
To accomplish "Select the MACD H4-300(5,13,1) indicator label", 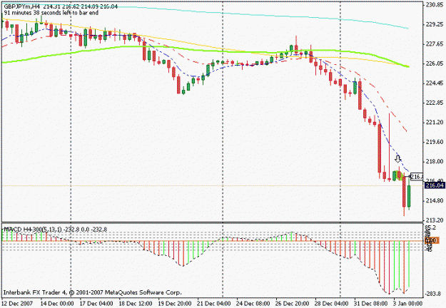I will [33, 230].
